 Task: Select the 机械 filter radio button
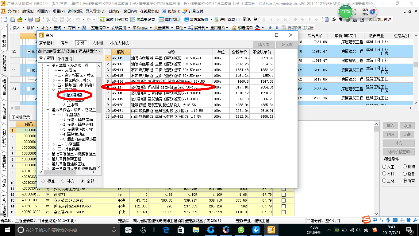tap(405, 167)
